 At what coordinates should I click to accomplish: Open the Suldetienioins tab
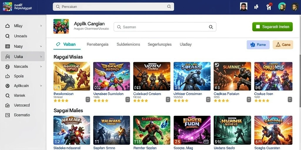pyautogui.click(x=128, y=45)
